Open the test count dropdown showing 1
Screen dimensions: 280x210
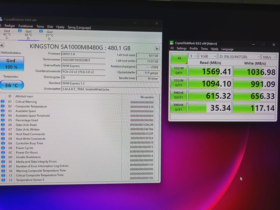click(193, 56)
